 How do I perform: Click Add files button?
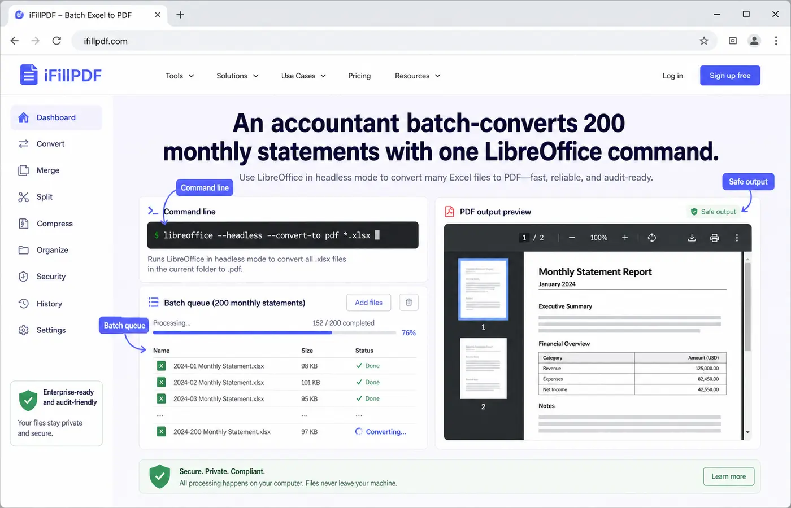(x=368, y=303)
